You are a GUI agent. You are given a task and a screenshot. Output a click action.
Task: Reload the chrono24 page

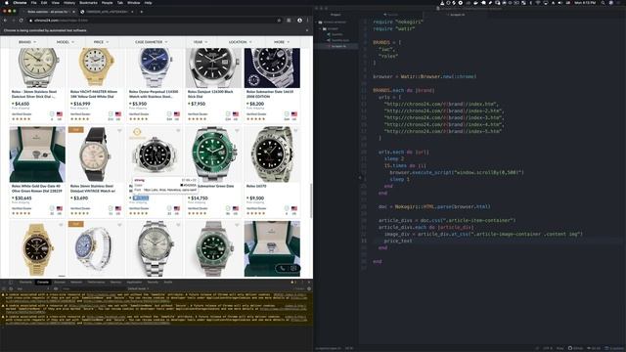tap(21, 20)
